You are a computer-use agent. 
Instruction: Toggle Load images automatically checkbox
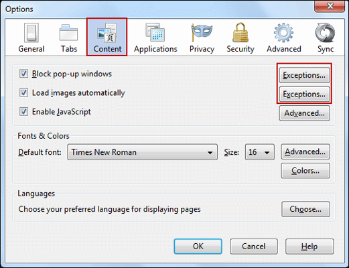(x=23, y=92)
